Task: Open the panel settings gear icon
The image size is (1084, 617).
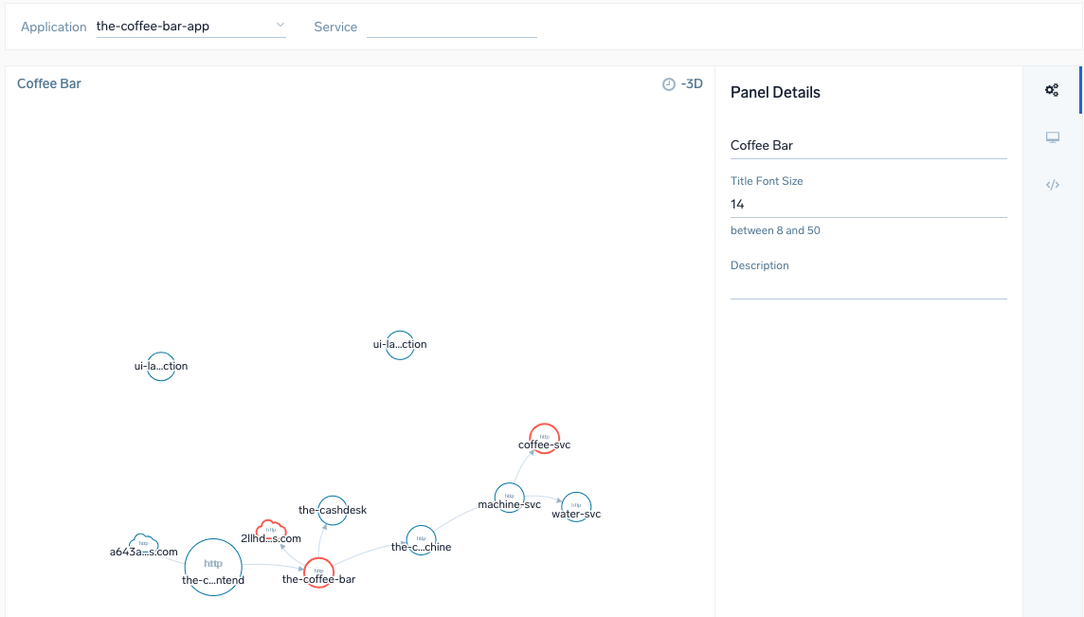Action: (x=1052, y=89)
